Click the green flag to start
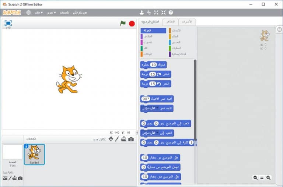283x187 pixels. (x=123, y=23)
